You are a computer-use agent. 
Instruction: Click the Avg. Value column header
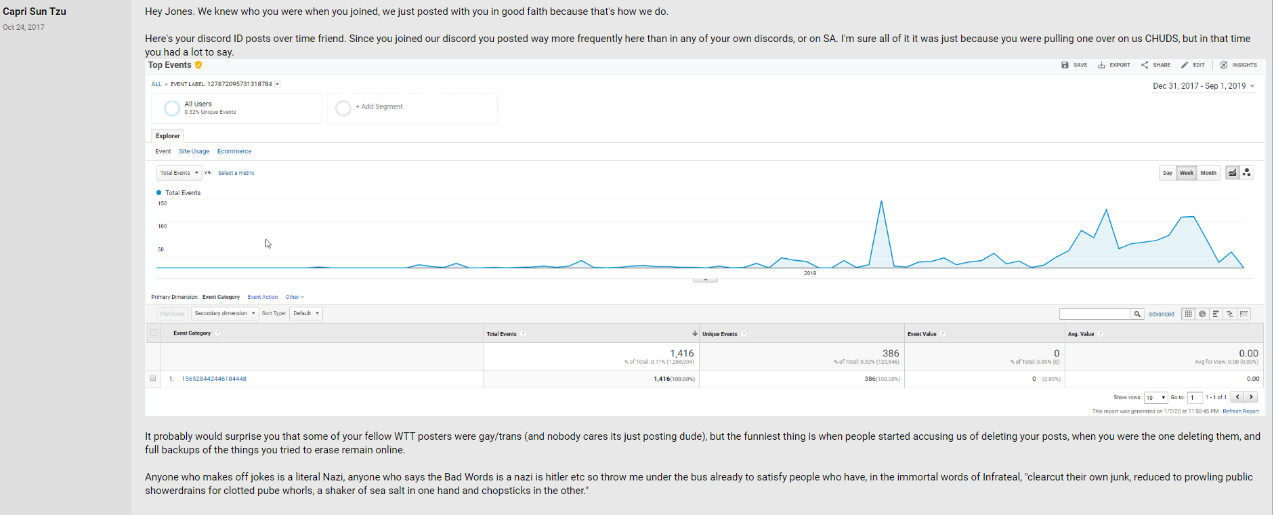1081,334
